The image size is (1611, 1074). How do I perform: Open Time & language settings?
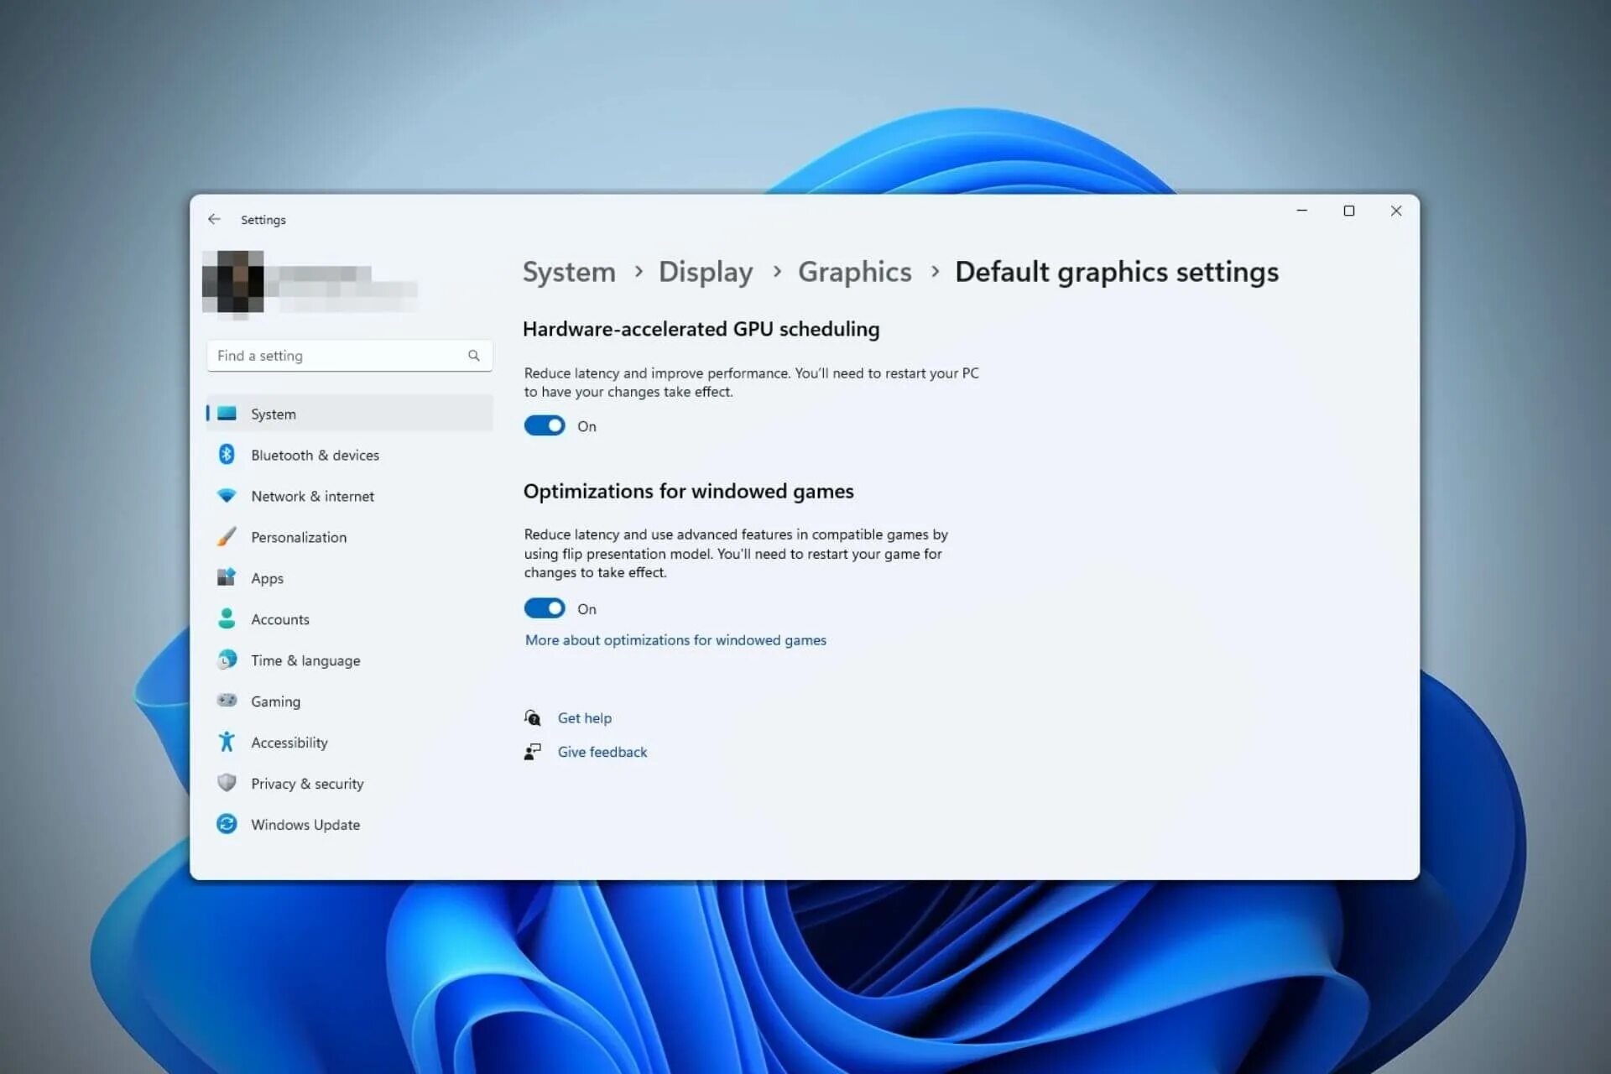[x=305, y=660]
